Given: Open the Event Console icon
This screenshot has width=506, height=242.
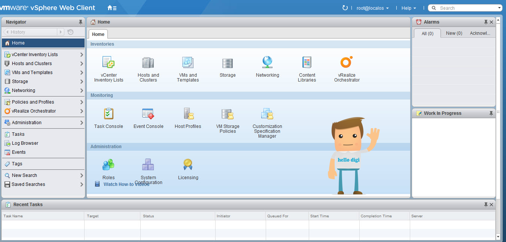Looking at the screenshot, I should (148, 114).
